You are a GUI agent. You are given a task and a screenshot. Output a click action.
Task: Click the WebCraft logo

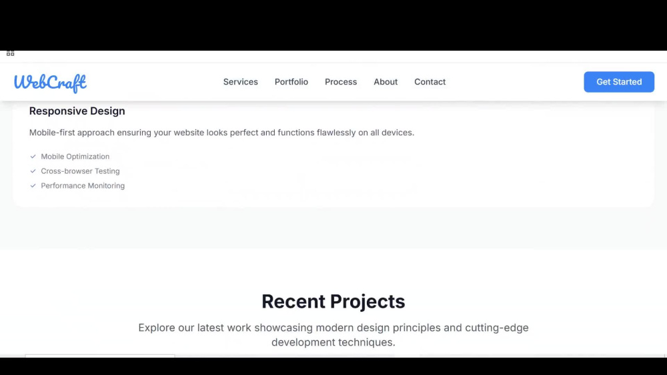(50, 83)
